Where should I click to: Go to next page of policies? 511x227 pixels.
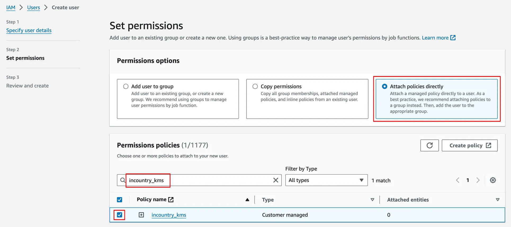pos(478,180)
